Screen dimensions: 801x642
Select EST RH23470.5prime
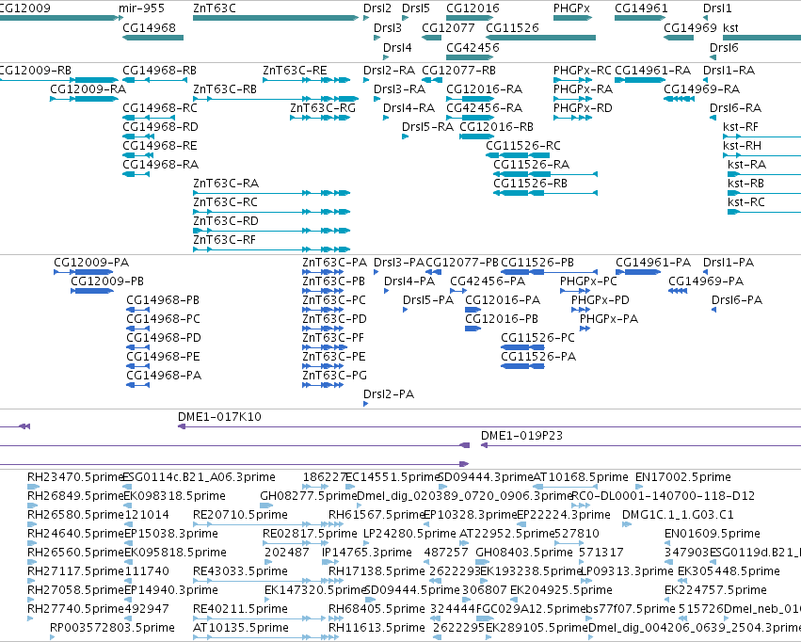tap(33, 487)
